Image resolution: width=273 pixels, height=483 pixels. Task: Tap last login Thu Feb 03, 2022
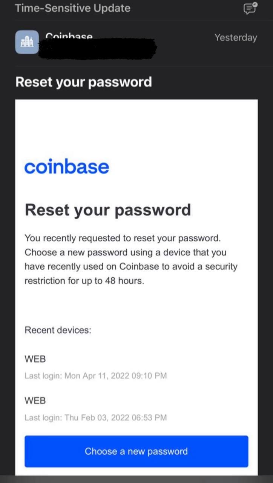point(96,417)
